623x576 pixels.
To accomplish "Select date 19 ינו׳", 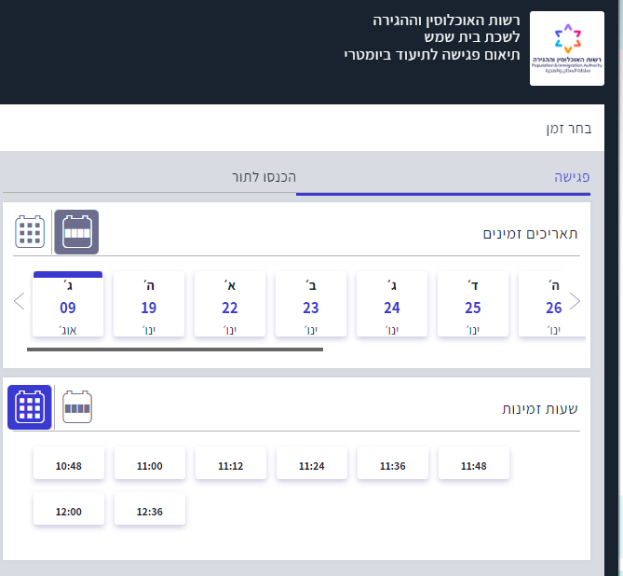I will pyautogui.click(x=149, y=305).
